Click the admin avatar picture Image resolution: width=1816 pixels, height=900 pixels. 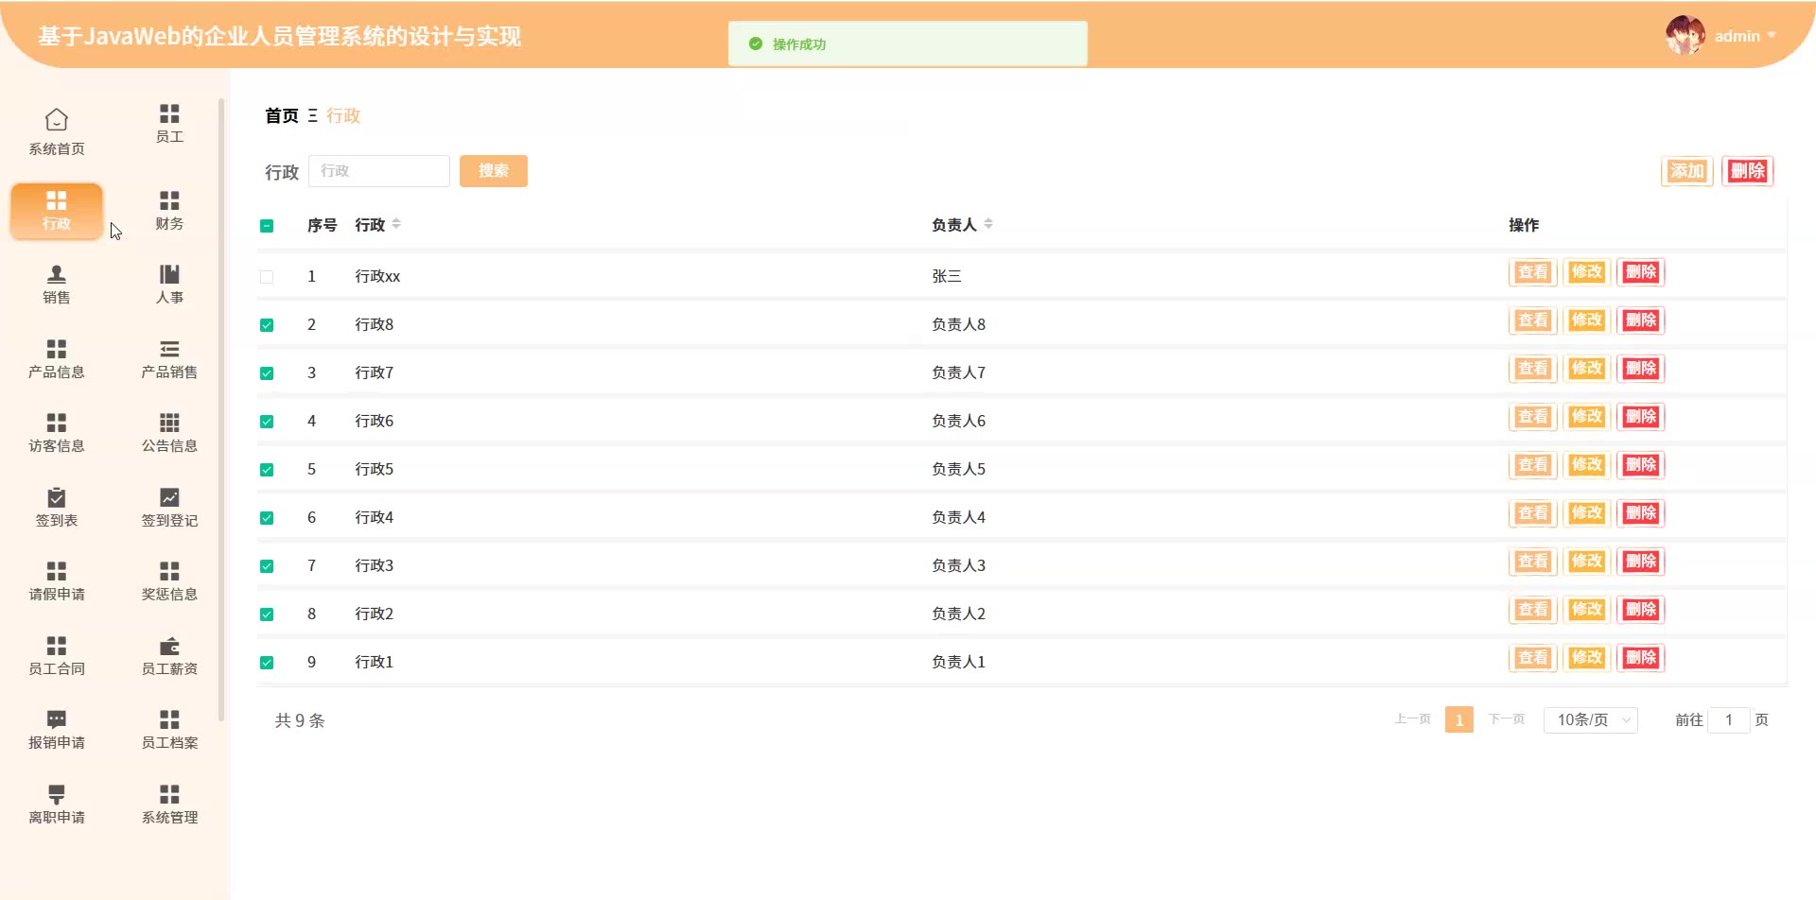click(x=1685, y=35)
